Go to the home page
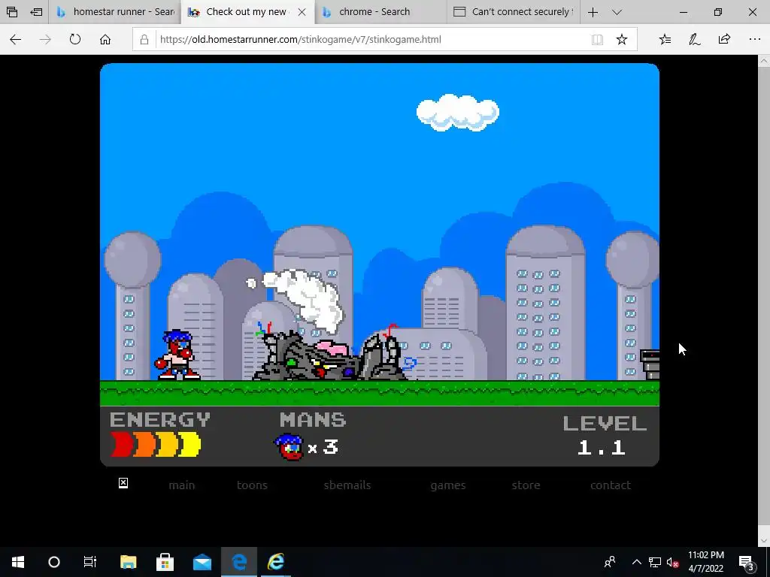The width and height of the screenshot is (770, 577). pyautogui.click(x=105, y=39)
